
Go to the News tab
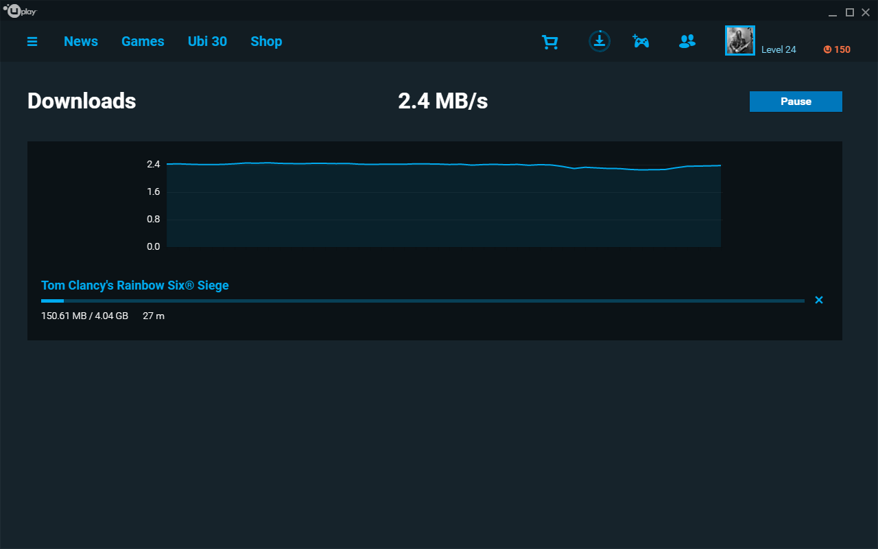[x=81, y=41]
